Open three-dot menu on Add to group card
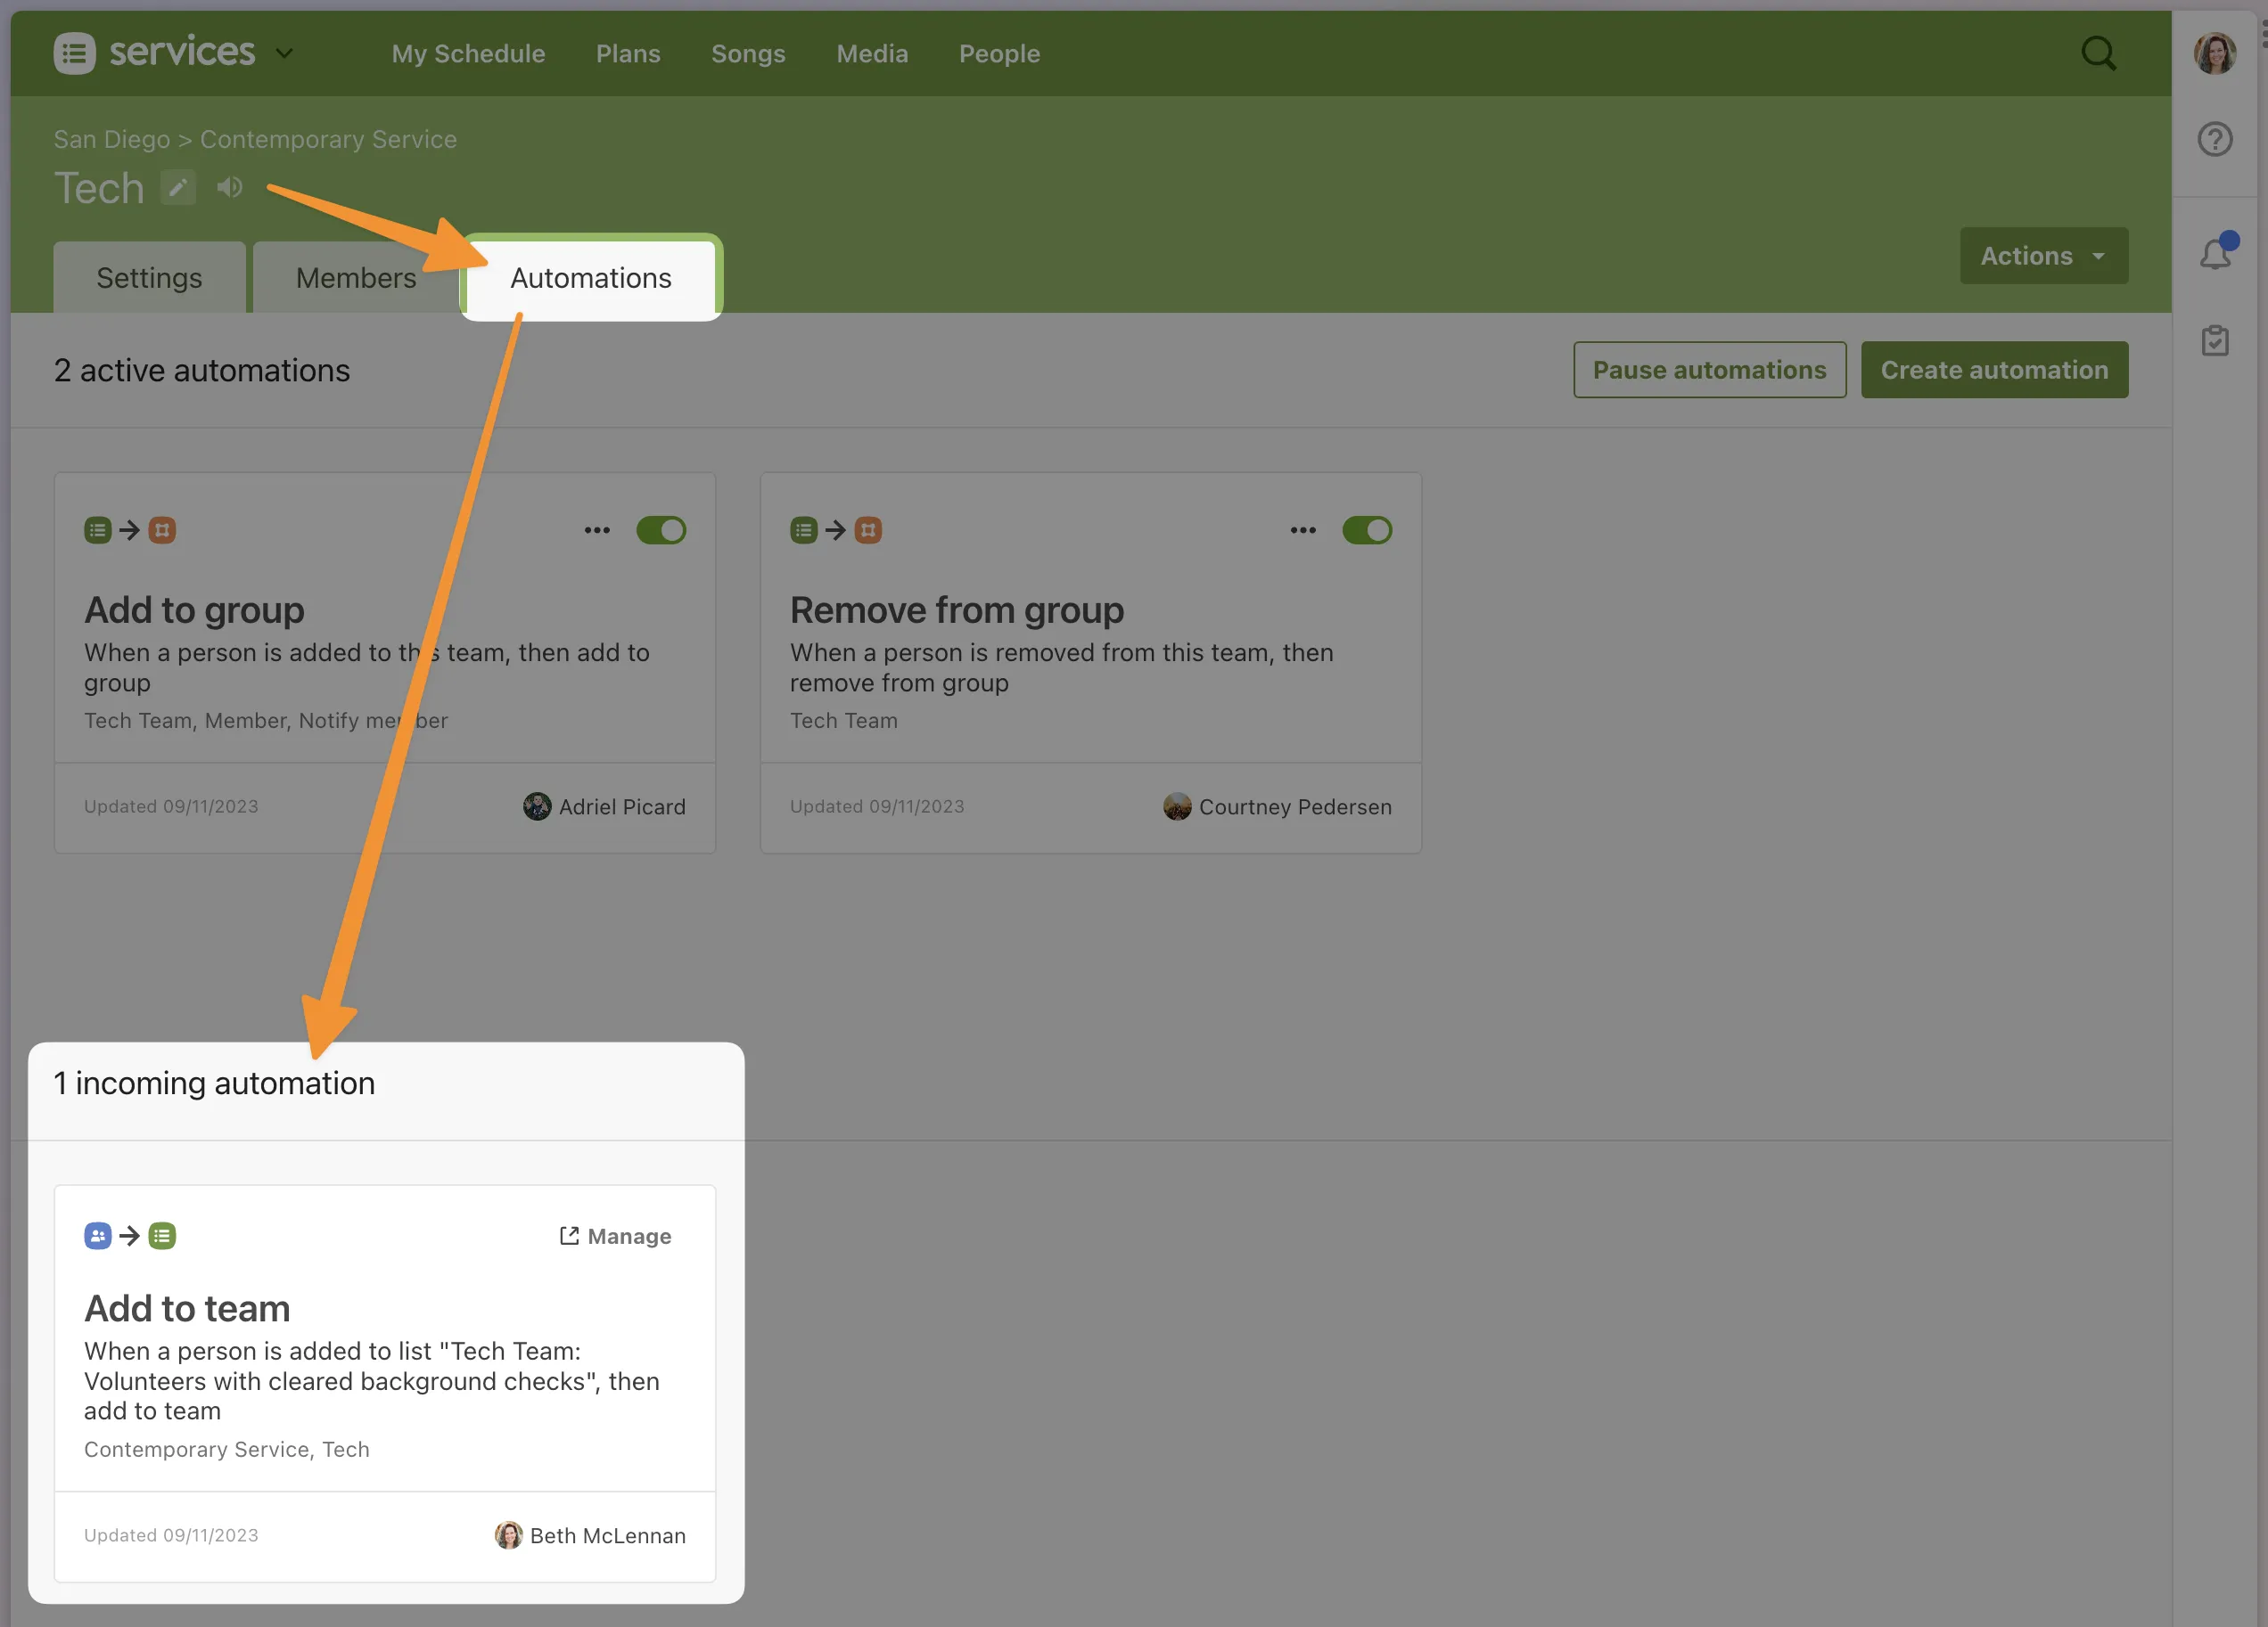The height and width of the screenshot is (1627, 2268). [597, 531]
